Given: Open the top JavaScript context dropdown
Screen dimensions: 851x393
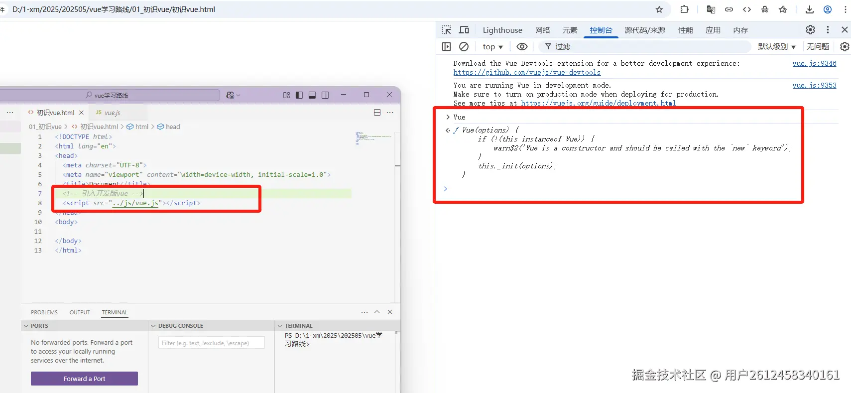Looking at the screenshot, I should click(x=493, y=46).
